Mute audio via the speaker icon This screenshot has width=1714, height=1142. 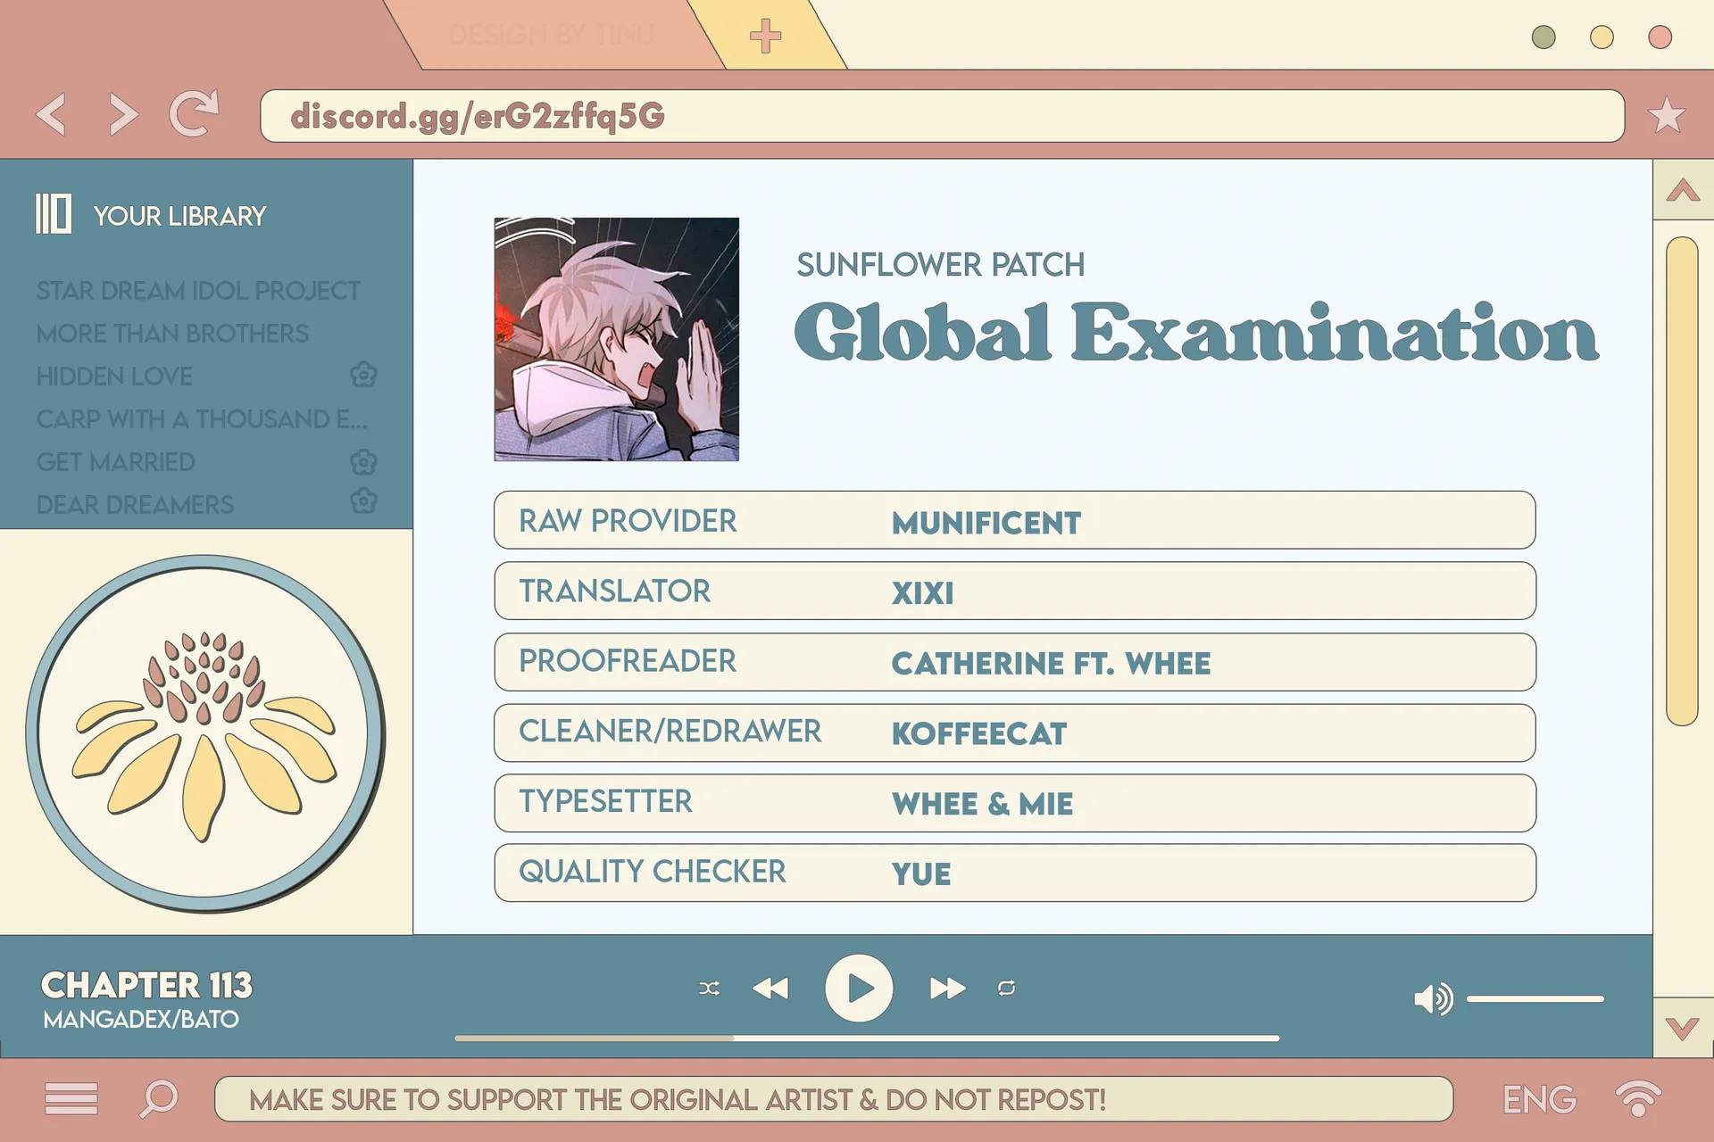pyautogui.click(x=1433, y=998)
